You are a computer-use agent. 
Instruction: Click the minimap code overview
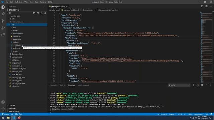click(x=206, y=47)
